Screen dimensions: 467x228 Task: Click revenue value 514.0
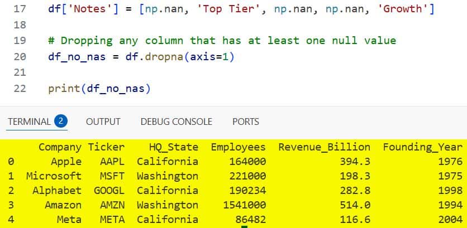355,205
